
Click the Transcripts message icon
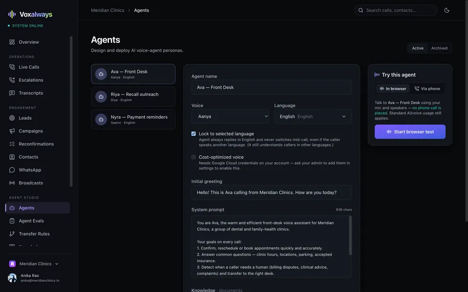pos(12,93)
